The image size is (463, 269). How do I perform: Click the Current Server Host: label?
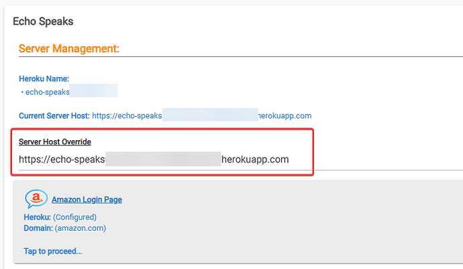(54, 116)
